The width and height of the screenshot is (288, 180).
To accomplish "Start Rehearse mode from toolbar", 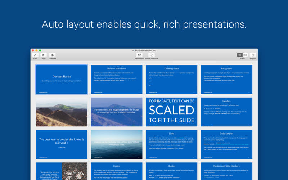I will [x=139, y=55].
